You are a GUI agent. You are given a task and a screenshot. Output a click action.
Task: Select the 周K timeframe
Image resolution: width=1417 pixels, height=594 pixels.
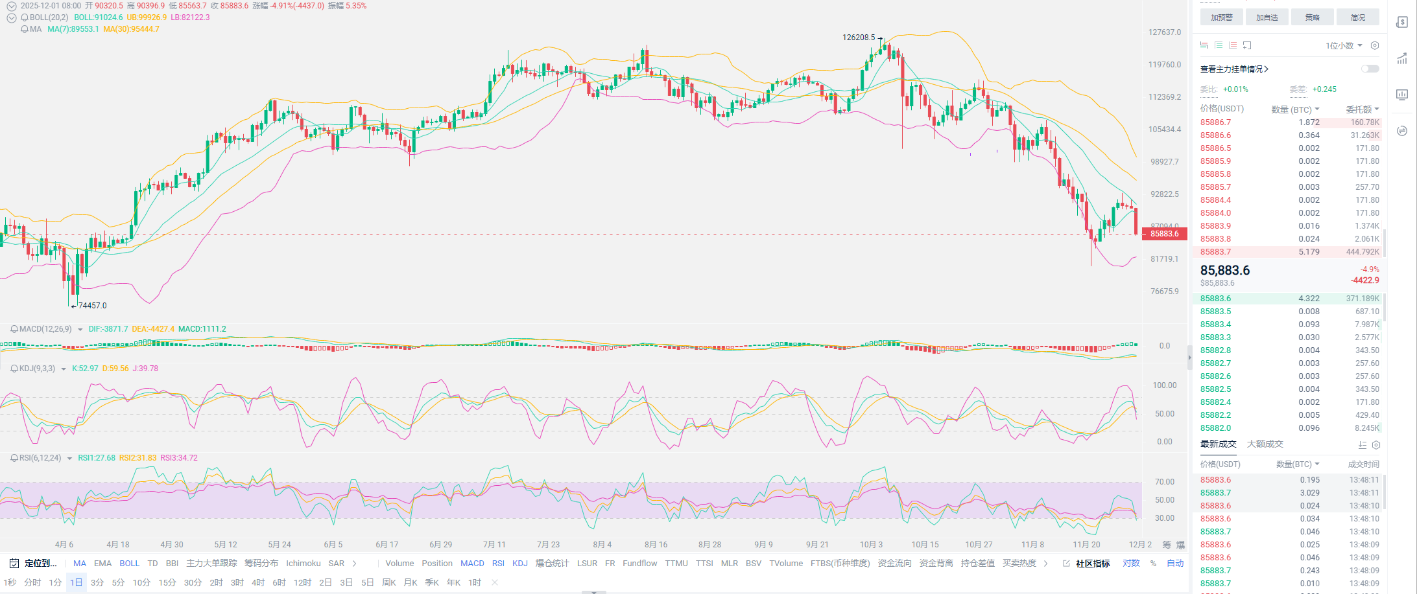coord(388,583)
